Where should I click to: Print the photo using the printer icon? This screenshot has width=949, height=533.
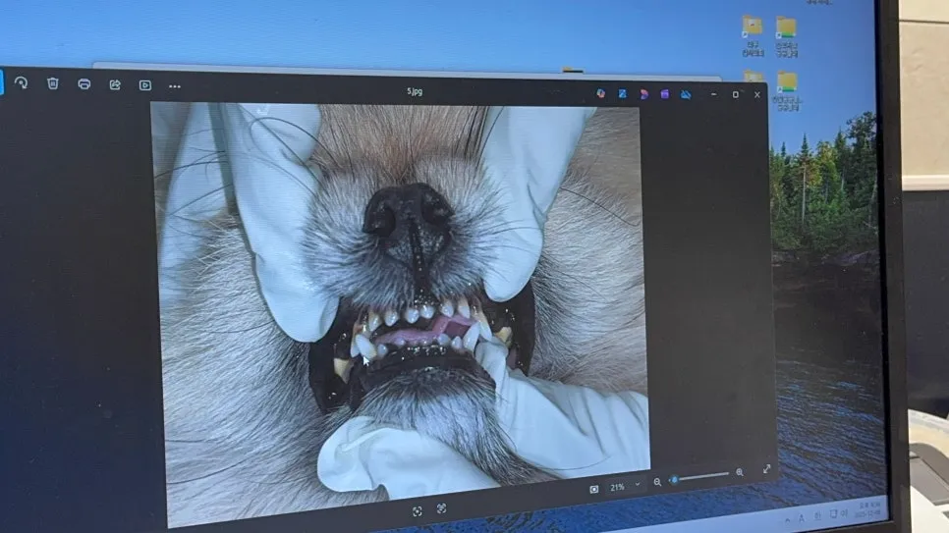click(84, 84)
